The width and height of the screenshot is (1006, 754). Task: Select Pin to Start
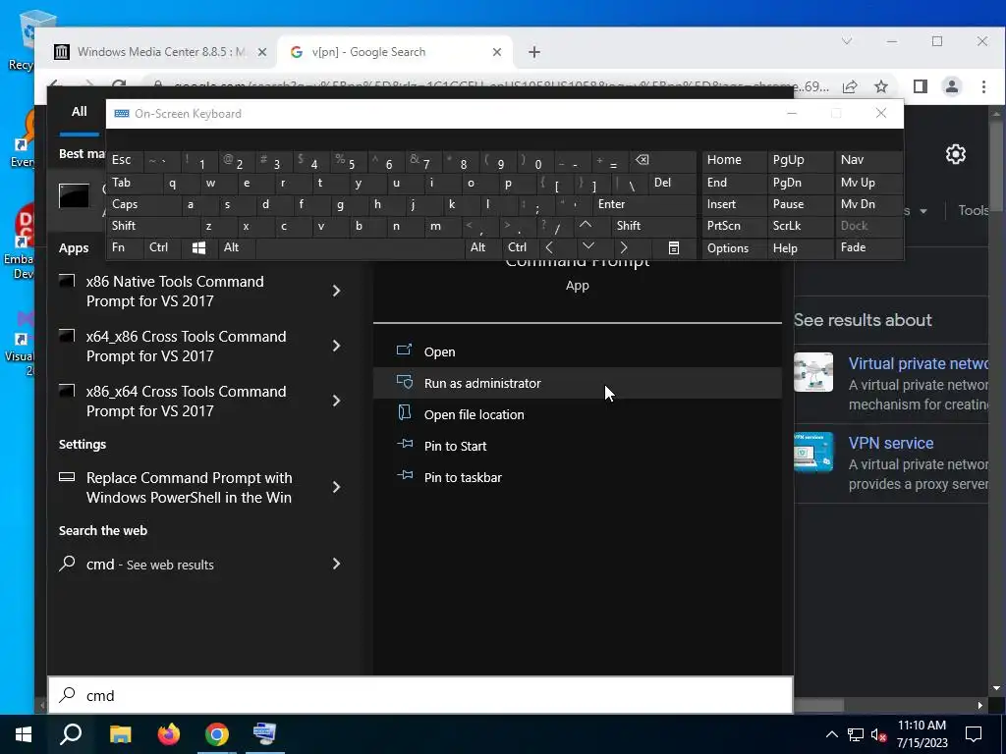(x=577, y=446)
